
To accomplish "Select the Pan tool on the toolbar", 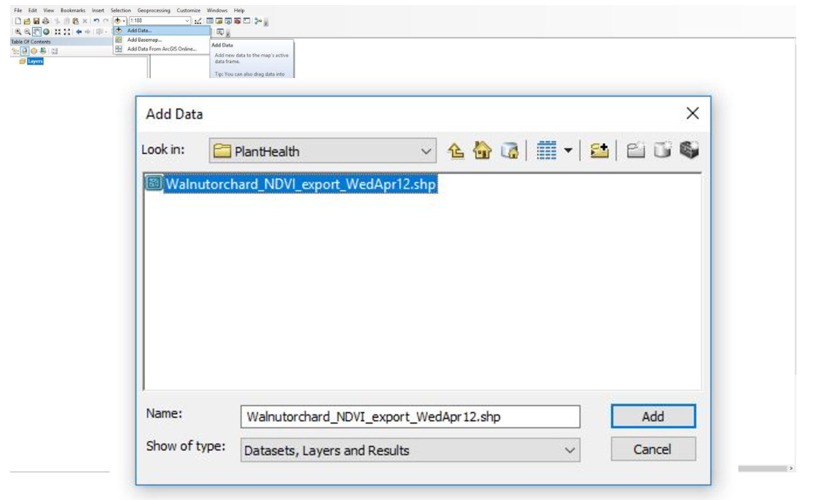I will (x=37, y=31).
